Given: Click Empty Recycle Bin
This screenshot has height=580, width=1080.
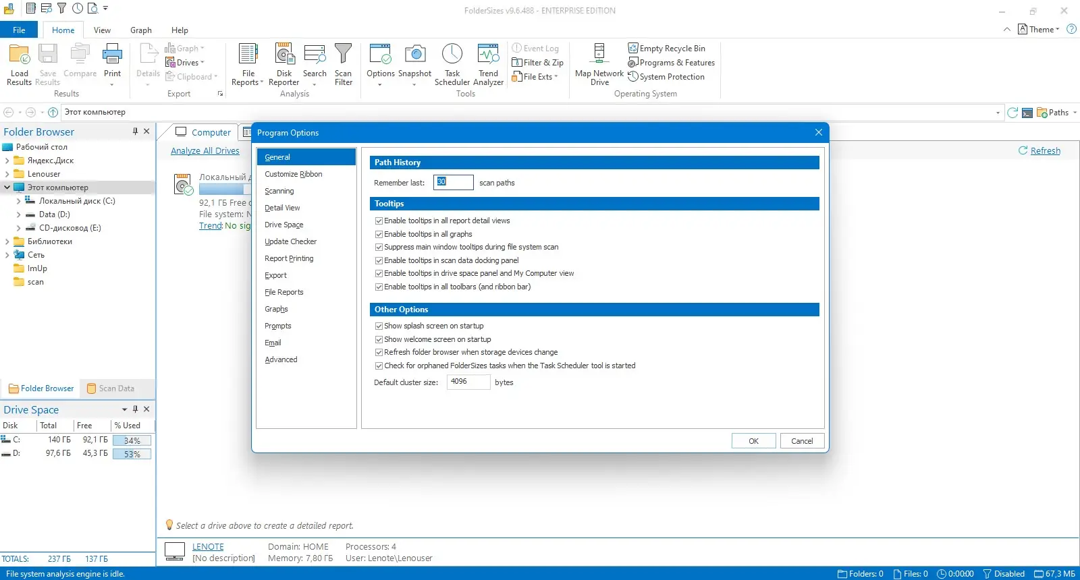Looking at the screenshot, I should point(666,49).
